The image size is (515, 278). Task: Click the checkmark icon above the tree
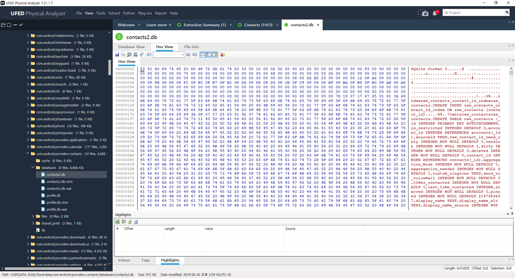click(x=21, y=25)
